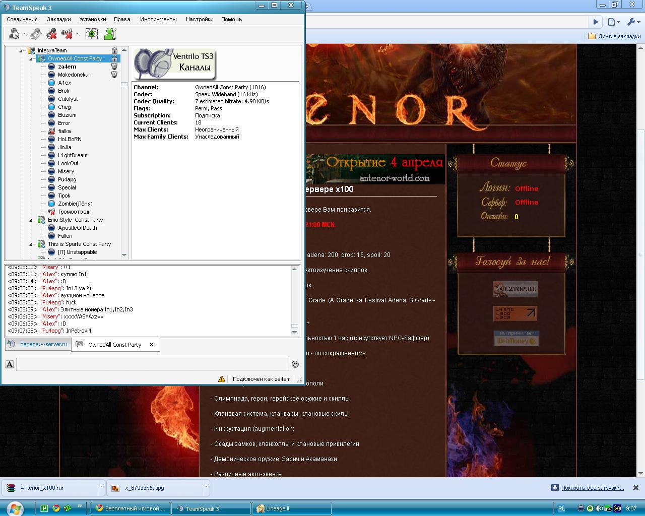Open dropdown arrow beside speaker mute icon
The height and width of the screenshot is (516, 645).
(x=77, y=34)
